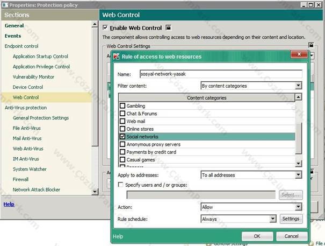This screenshot has height=246, width=325.
Task: Enable Specify users and / or groups
Action: click(120, 185)
